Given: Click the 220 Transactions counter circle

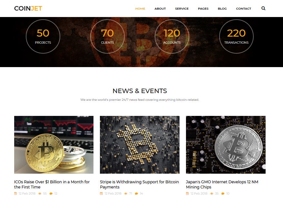Looking at the screenshot, I should click(x=236, y=37).
